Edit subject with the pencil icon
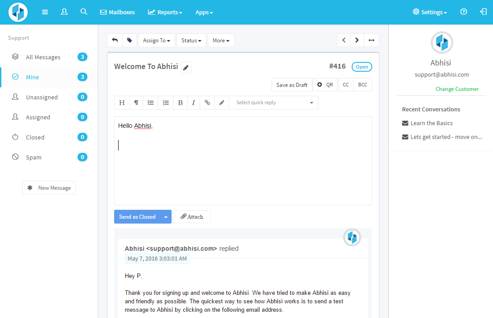The height and width of the screenshot is (318, 493). (x=186, y=68)
